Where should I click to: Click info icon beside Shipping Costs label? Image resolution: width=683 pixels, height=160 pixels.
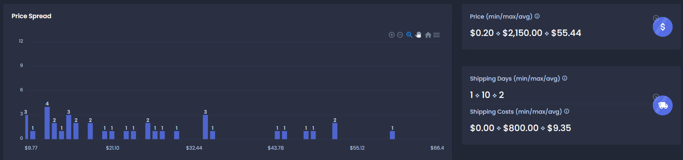point(567,111)
